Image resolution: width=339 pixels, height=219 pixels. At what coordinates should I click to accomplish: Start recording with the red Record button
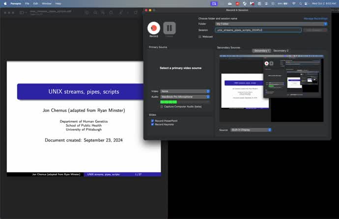154,28
